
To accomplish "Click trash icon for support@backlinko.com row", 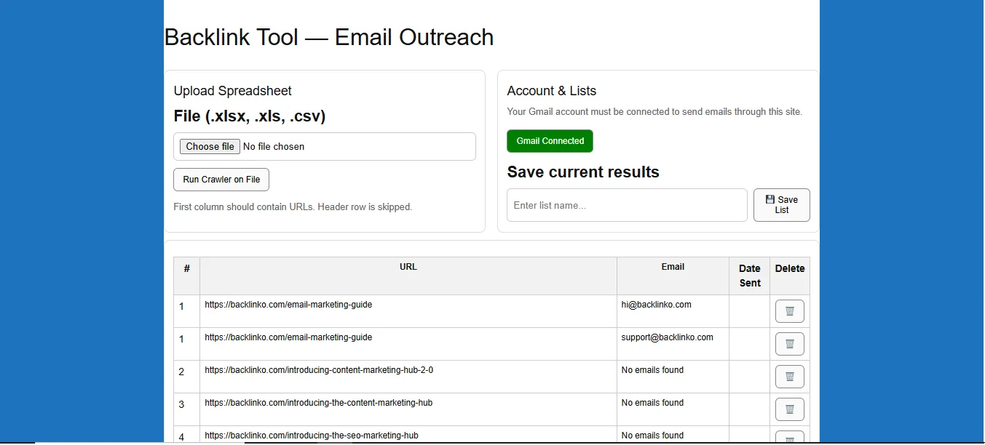I will pyautogui.click(x=789, y=344).
